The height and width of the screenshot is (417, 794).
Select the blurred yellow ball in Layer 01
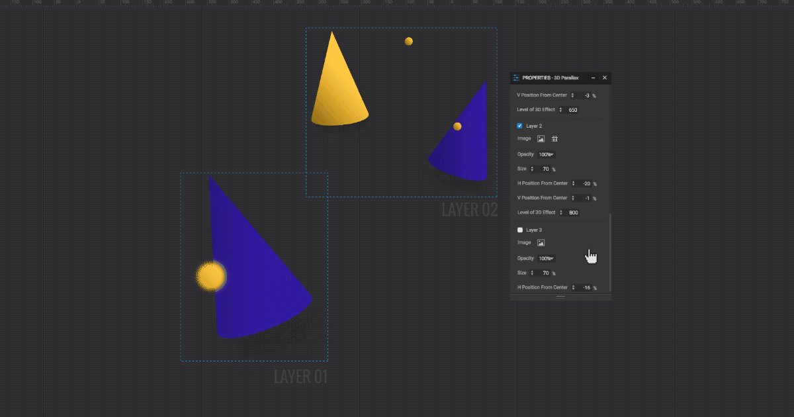tap(212, 276)
